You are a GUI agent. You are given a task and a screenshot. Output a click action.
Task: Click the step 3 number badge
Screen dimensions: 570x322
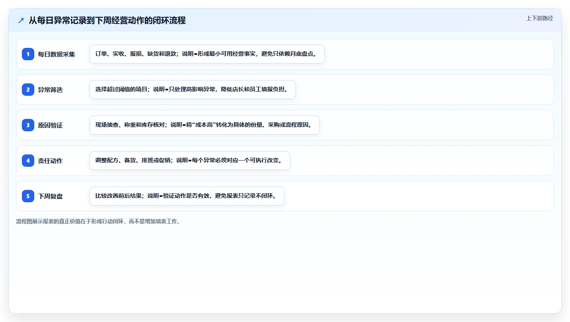[x=28, y=125]
